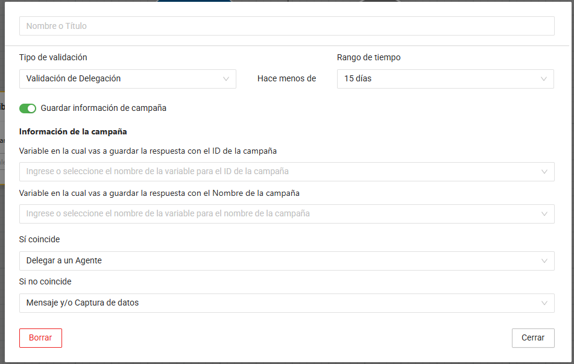
Task: Click the arrow icon on campaign name variable field
Action: [x=544, y=214]
